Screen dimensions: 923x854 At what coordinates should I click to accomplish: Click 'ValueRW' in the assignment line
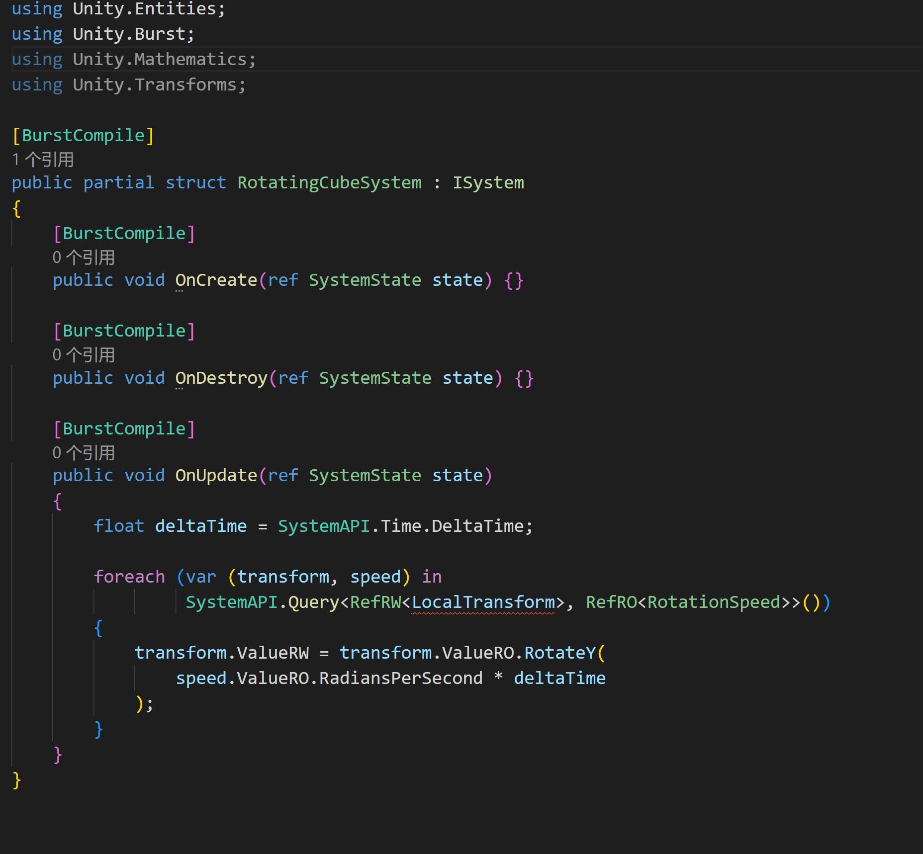point(273,653)
